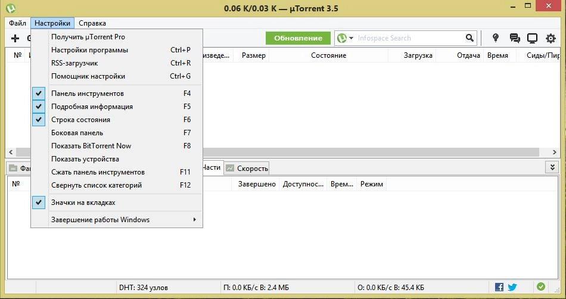Click the horizontal scrollbar left arrow
The height and width of the screenshot is (299, 566).
(x=11, y=152)
